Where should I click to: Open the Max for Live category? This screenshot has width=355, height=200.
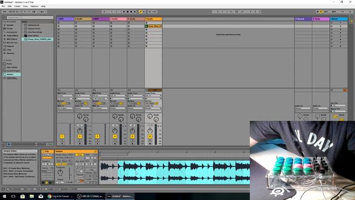(x=11, y=43)
